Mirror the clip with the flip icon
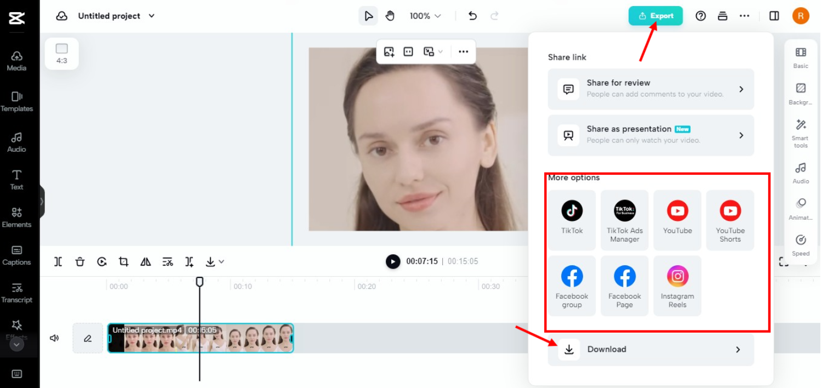Viewport: 822px width, 388px height. click(x=145, y=261)
